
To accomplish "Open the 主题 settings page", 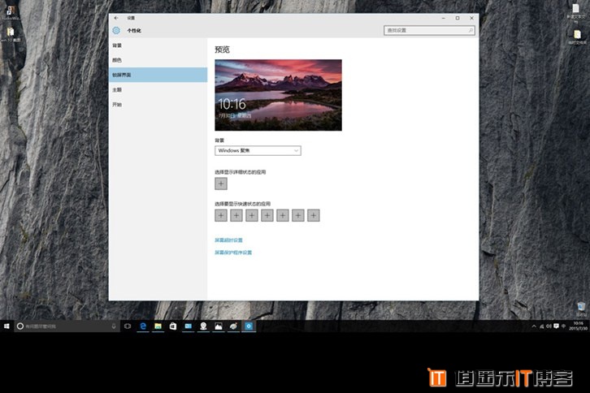I will 158,90.
